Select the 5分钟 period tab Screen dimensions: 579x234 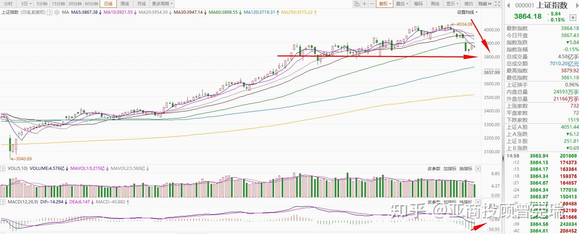click(42, 4)
